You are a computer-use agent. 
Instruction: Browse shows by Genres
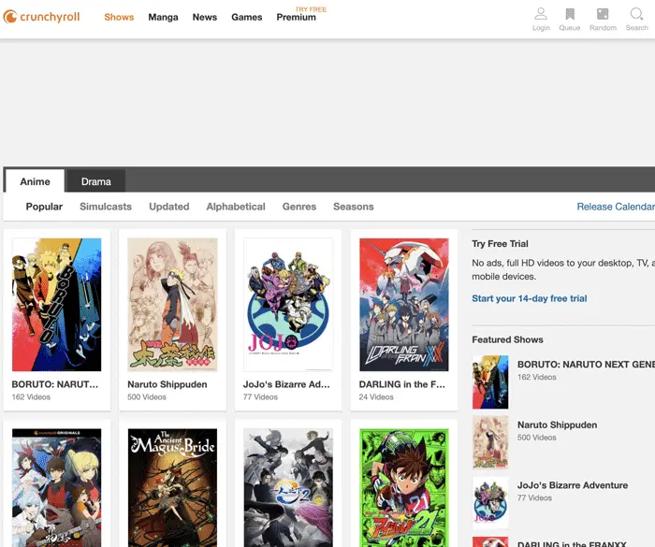click(x=299, y=207)
